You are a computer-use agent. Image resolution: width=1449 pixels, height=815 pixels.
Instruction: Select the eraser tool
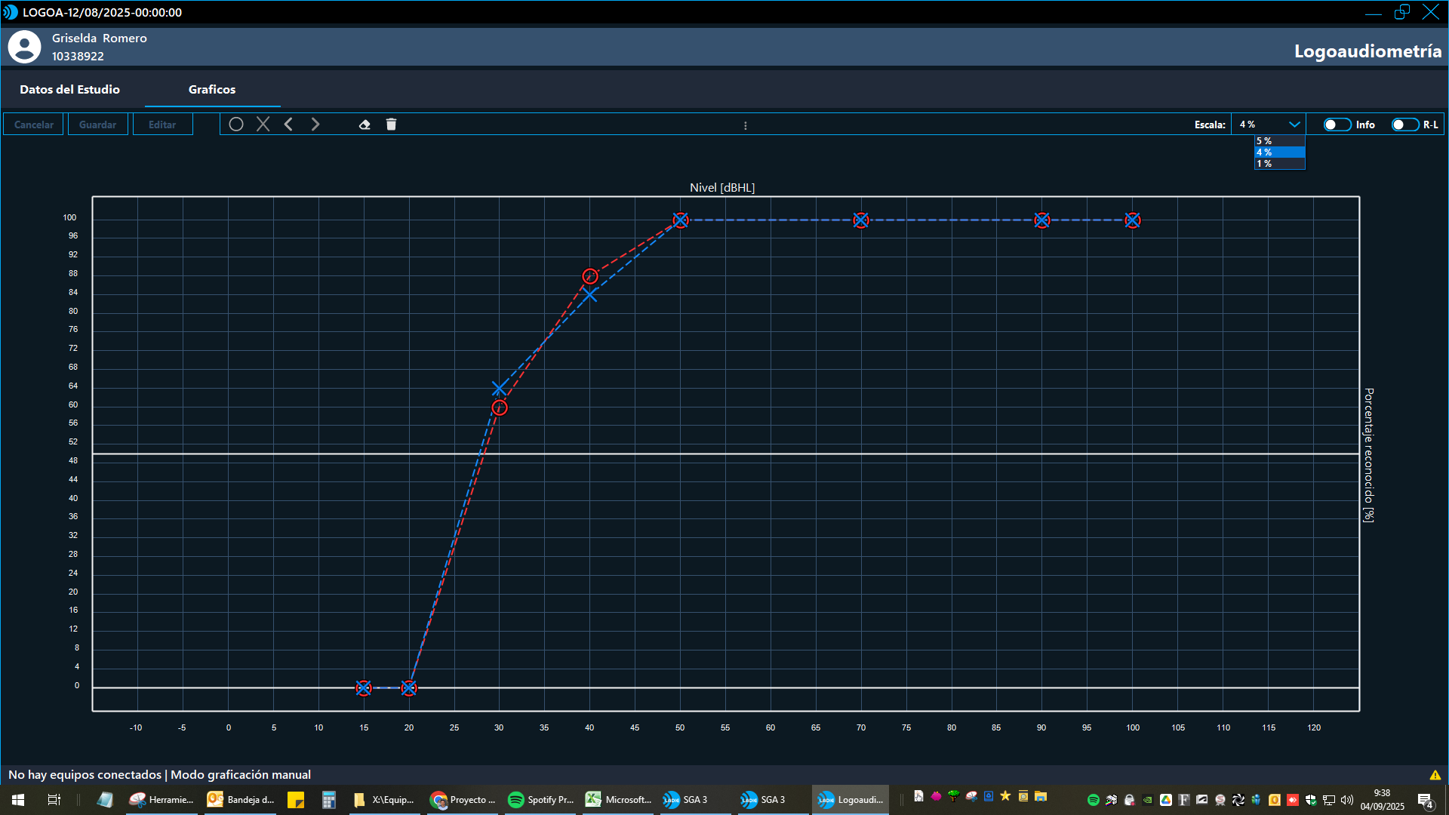(x=365, y=125)
